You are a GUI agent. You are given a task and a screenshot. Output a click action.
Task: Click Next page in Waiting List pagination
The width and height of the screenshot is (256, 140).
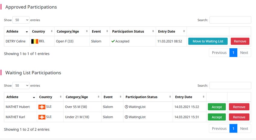pyautogui.click(x=244, y=128)
